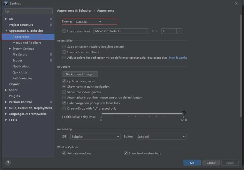
Task: Open Menus and Toolbars settings
Action: [27, 43]
